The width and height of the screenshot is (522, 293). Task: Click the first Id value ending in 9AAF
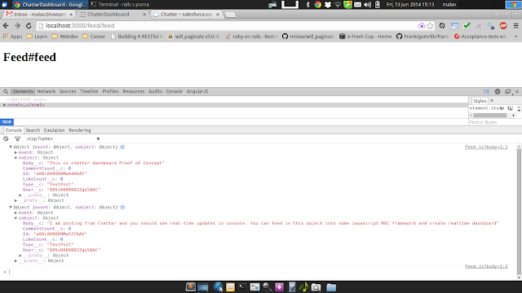click(x=60, y=173)
